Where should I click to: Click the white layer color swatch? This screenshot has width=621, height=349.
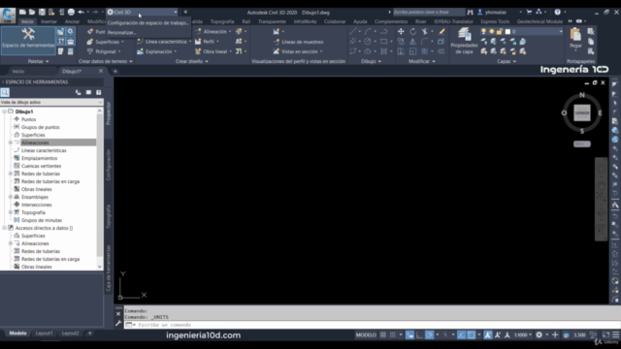507,31
